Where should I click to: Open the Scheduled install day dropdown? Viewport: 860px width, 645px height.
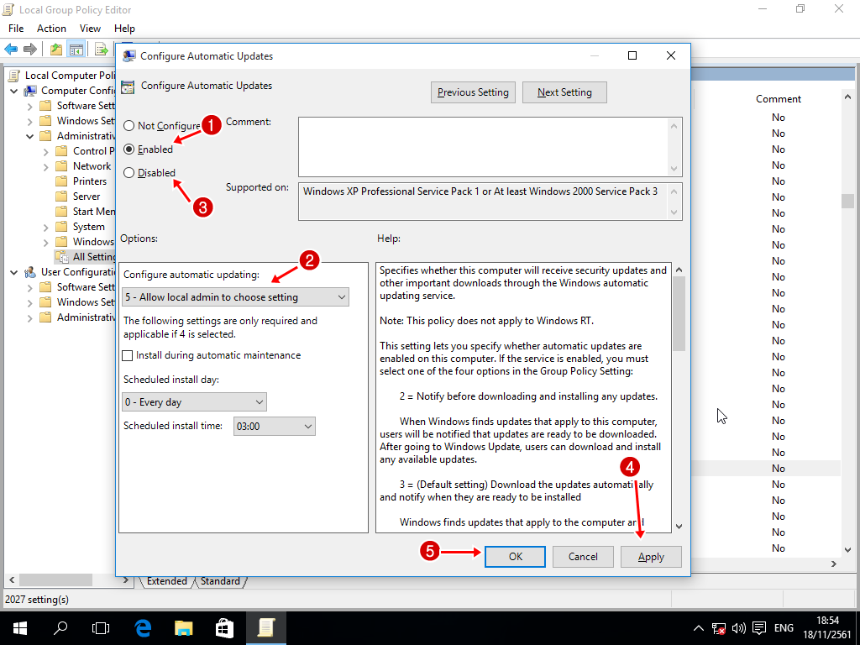[194, 402]
